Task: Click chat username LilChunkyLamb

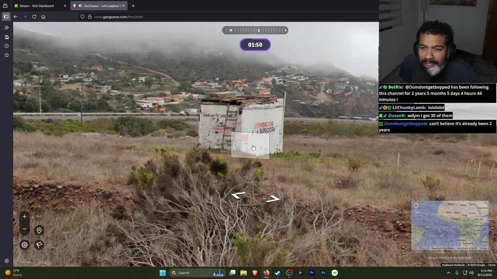Action: 409,108
